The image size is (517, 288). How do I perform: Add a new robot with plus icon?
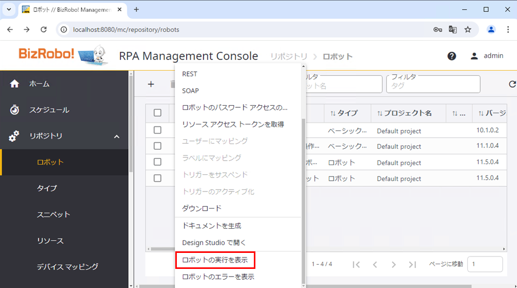[151, 84]
